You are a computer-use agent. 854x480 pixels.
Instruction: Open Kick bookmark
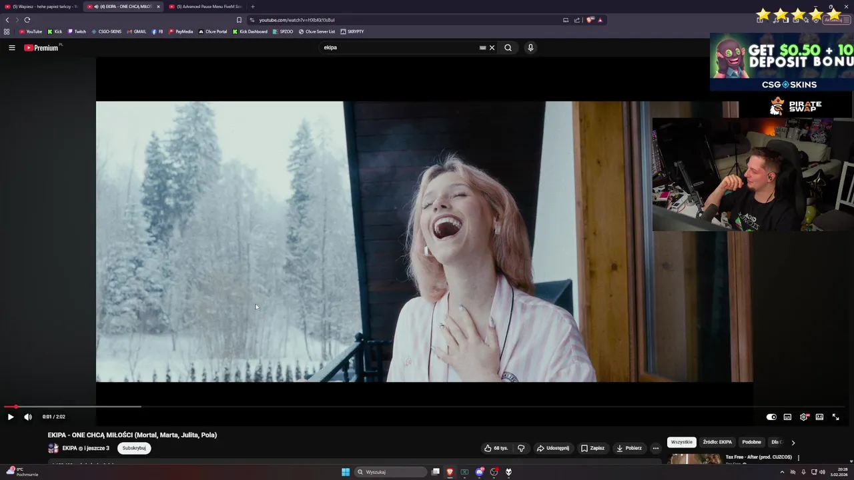[55, 31]
